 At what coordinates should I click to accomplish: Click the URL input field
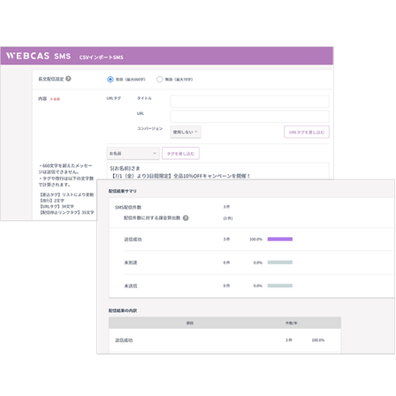249,117
